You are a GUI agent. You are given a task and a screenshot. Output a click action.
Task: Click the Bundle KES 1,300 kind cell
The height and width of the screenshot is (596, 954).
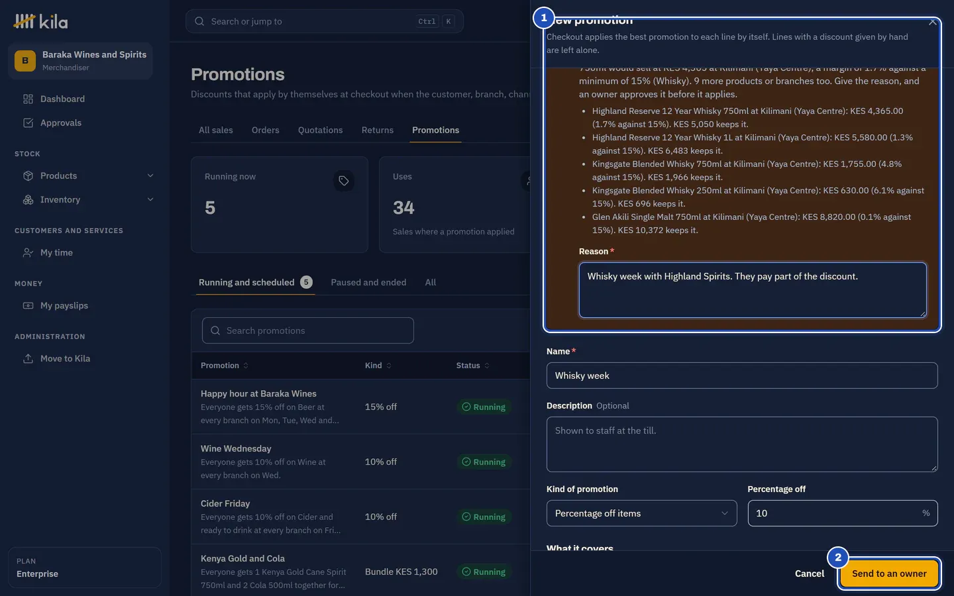pos(401,572)
